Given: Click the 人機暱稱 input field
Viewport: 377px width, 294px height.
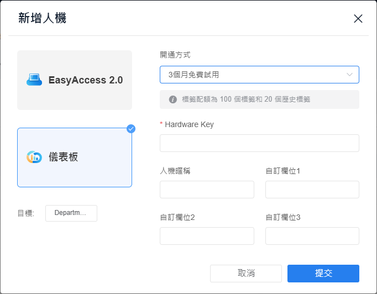Looking at the screenshot, I should pos(207,190).
